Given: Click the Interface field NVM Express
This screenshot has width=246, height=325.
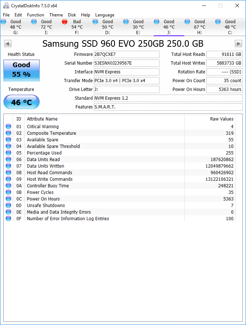Looking at the screenshot, I should coord(126,72).
